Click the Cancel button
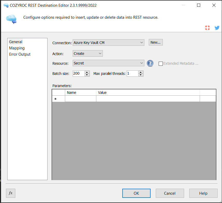 170,193
